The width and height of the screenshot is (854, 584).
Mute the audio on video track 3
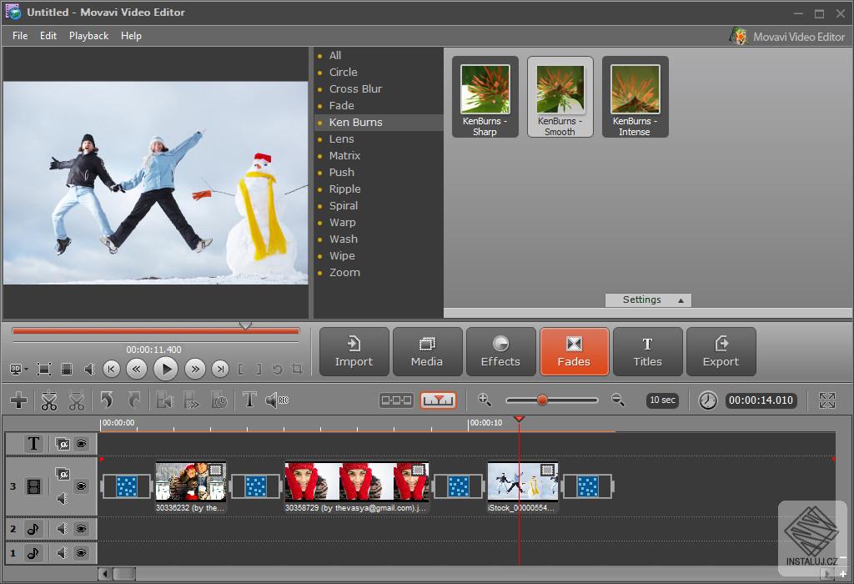tap(62, 498)
